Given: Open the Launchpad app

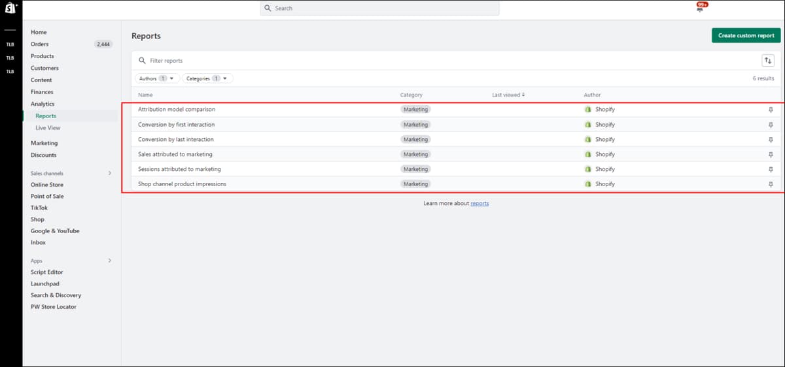Looking at the screenshot, I should point(44,284).
